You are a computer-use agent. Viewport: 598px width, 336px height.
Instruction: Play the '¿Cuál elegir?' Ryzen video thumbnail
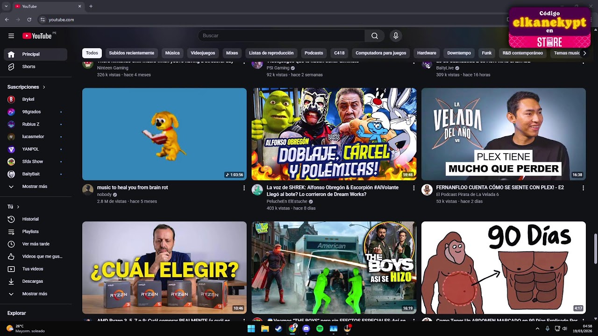[x=164, y=267]
